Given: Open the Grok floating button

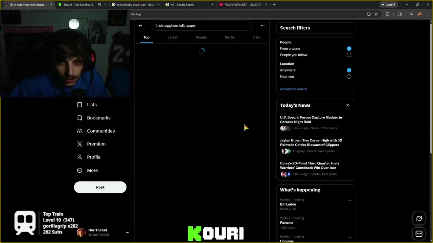Looking at the screenshot, I should point(419,218).
